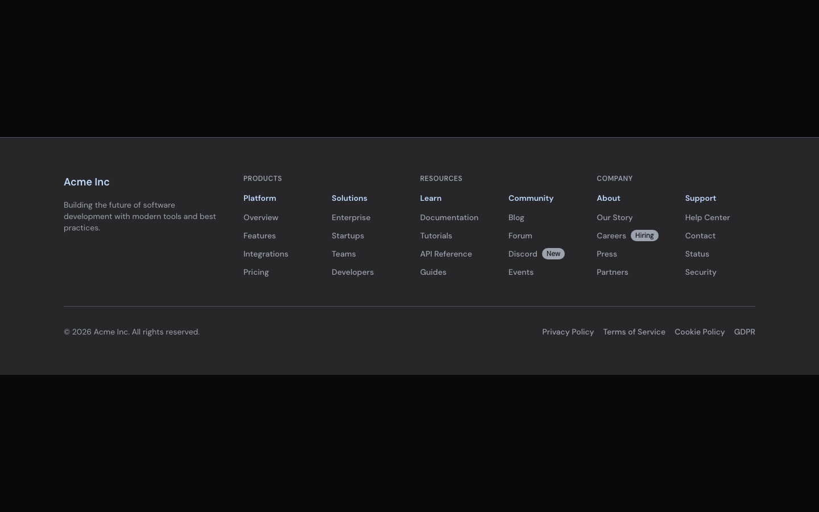
Task: Select Enterprise under Solutions
Action: pyautogui.click(x=351, y=217)
